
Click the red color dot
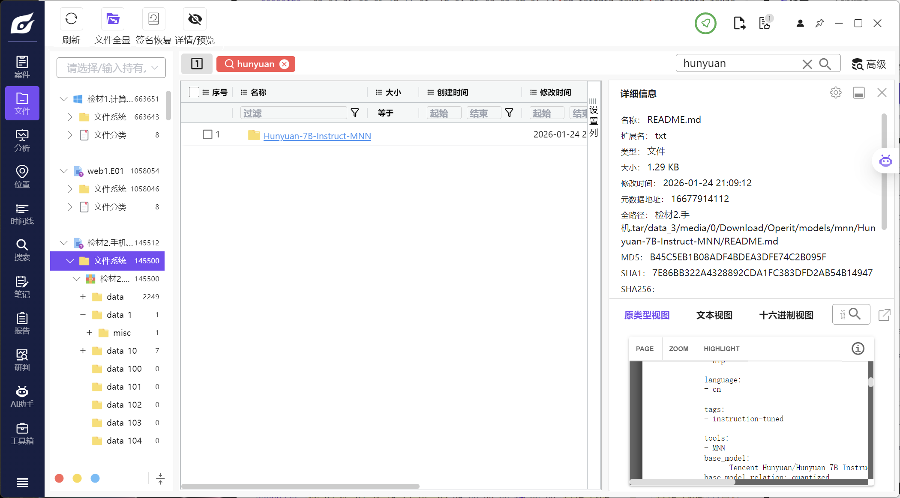(x=59, y=478)
